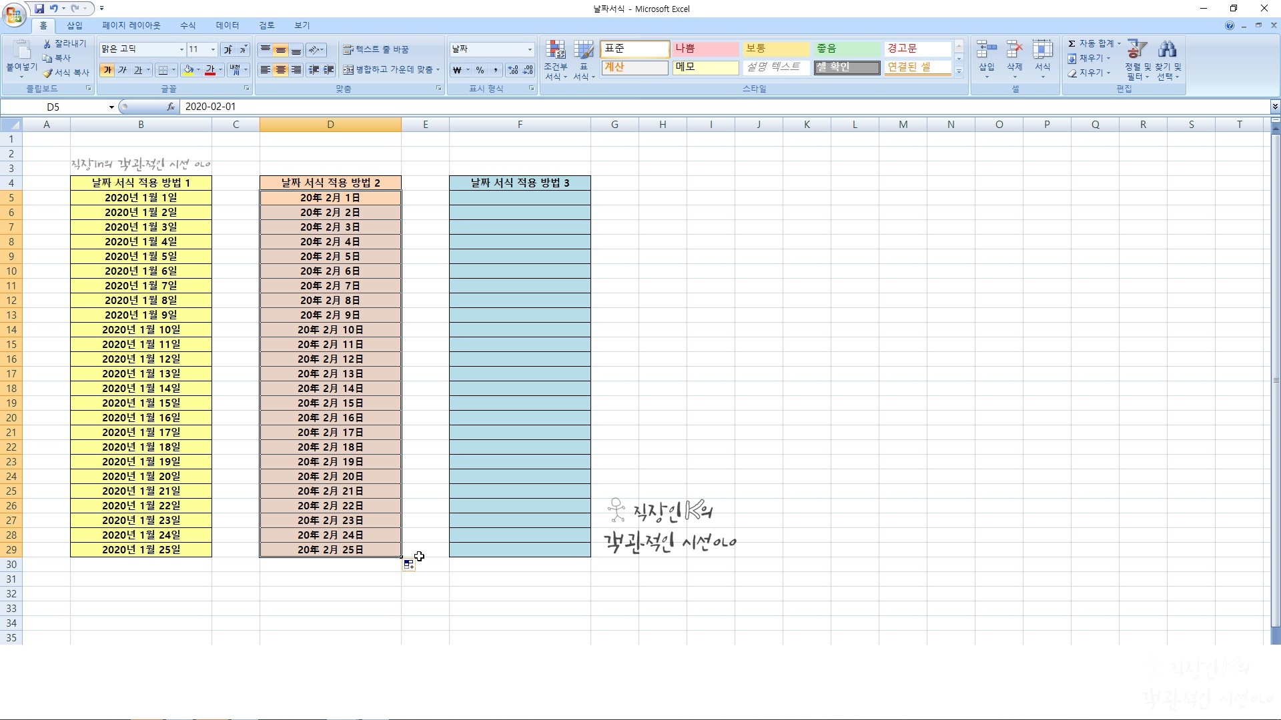Toggle bold formatting button

pos(107,70)
